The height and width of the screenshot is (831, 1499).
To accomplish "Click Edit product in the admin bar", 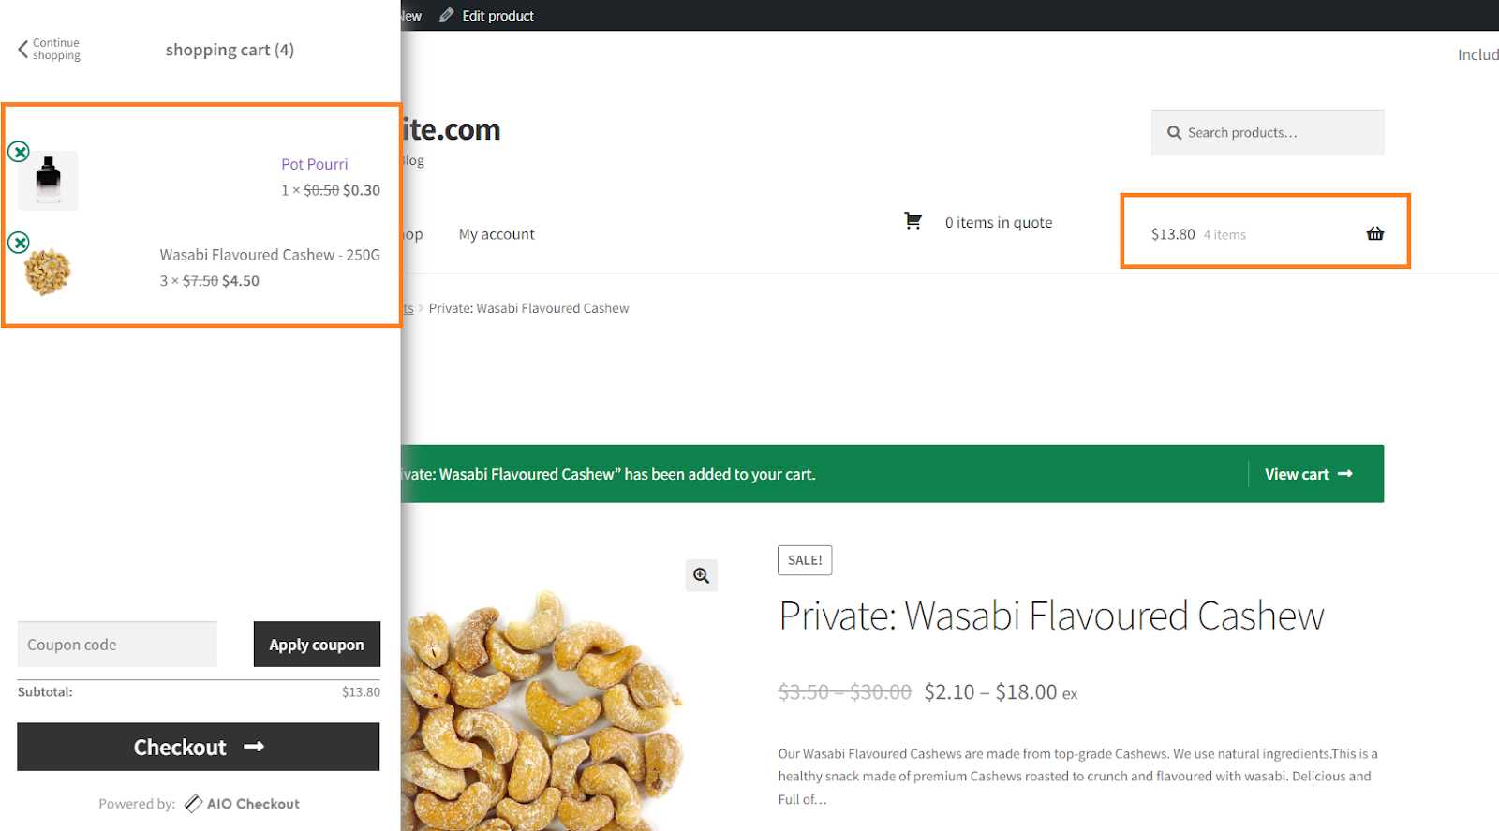I will coord(497,16).
